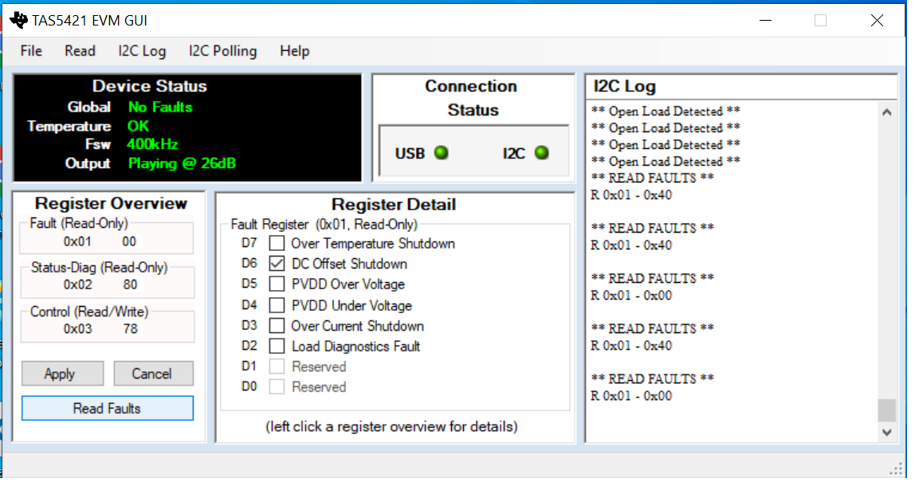Viewport: 923px width, 494px height.
Task: Click the 'left click a register overview' hint
Action: tap(391, 426)
